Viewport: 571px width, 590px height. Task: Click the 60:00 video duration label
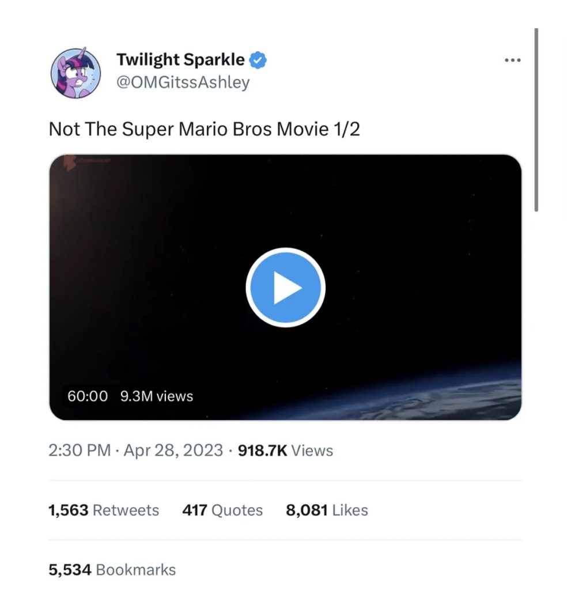tap(88, 396)
